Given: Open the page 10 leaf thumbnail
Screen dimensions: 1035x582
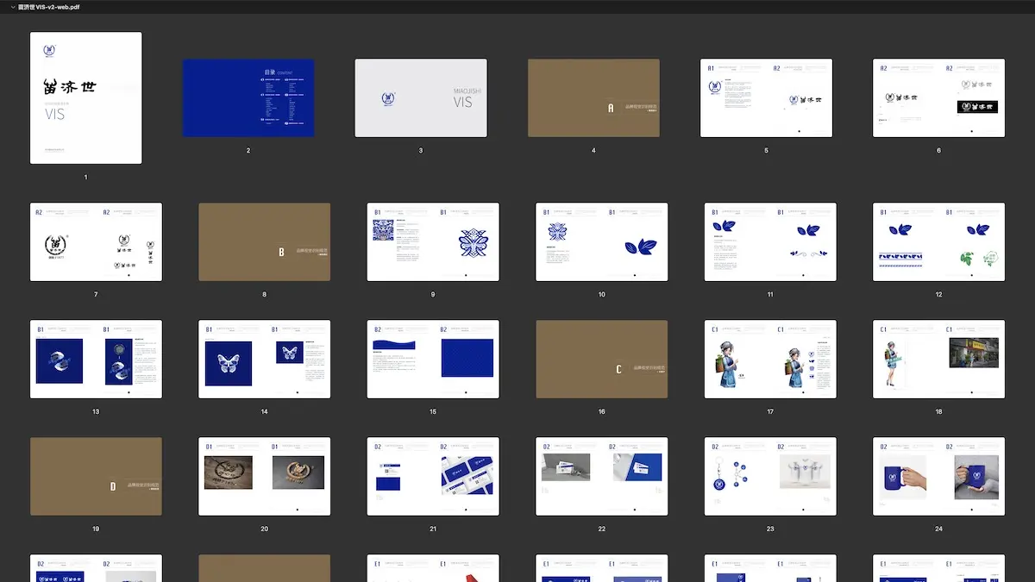Looking at the screenshot, I should 601,241.
